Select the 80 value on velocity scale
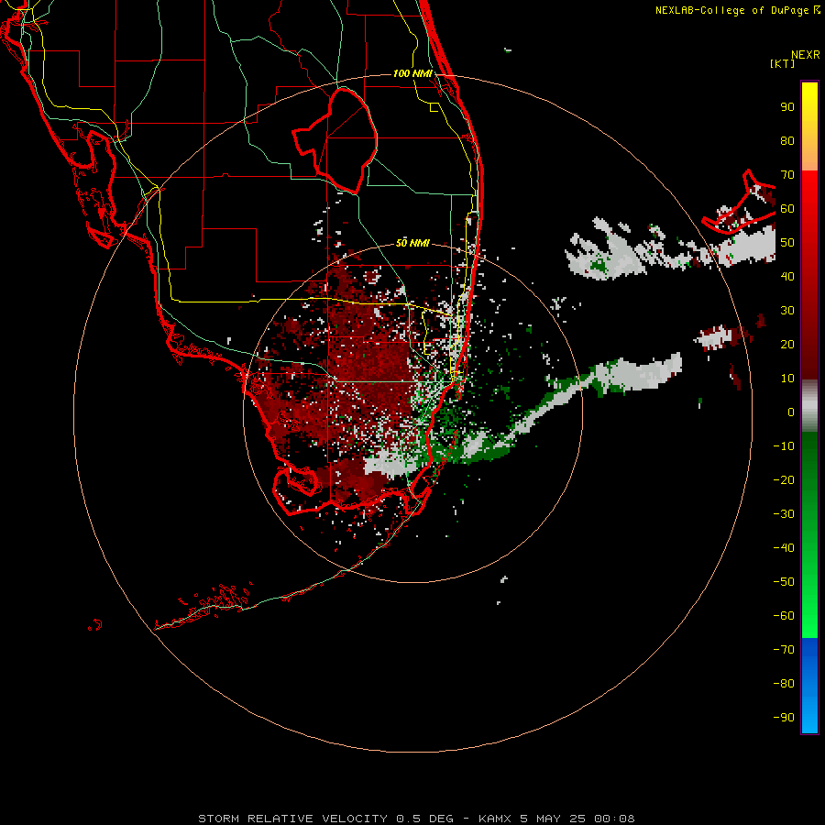 coord(787,141)
